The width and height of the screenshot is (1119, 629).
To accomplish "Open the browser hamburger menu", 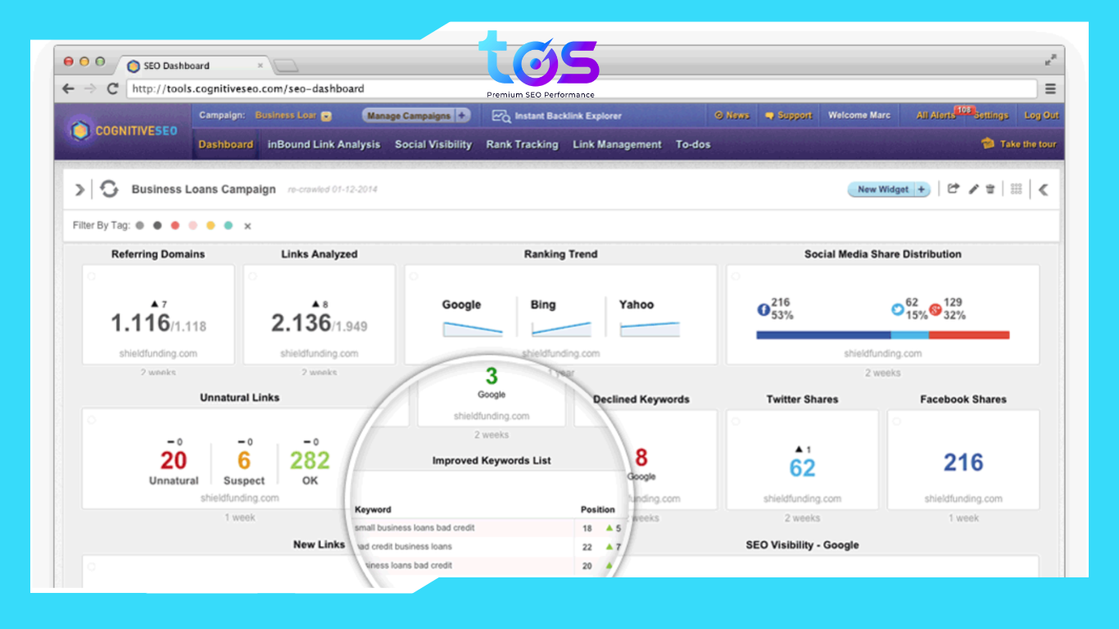I will 1050,89.
